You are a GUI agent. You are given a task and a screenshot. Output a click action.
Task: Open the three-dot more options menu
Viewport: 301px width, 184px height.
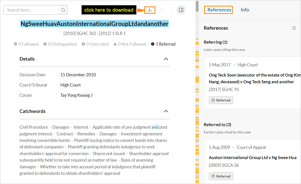161,10
